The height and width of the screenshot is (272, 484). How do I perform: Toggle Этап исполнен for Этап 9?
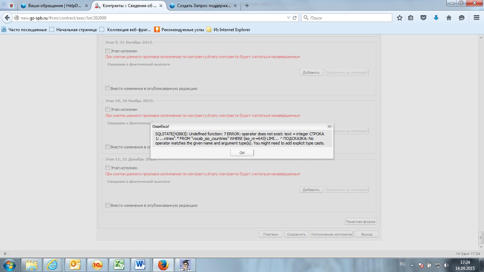(x=107, y=51)
